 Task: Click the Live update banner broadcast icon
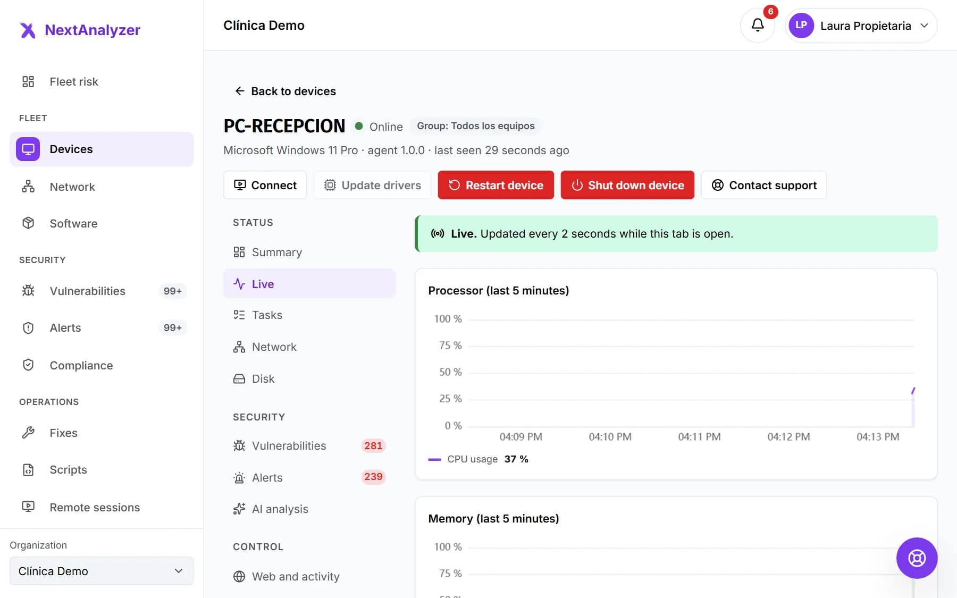coord(438,234)
